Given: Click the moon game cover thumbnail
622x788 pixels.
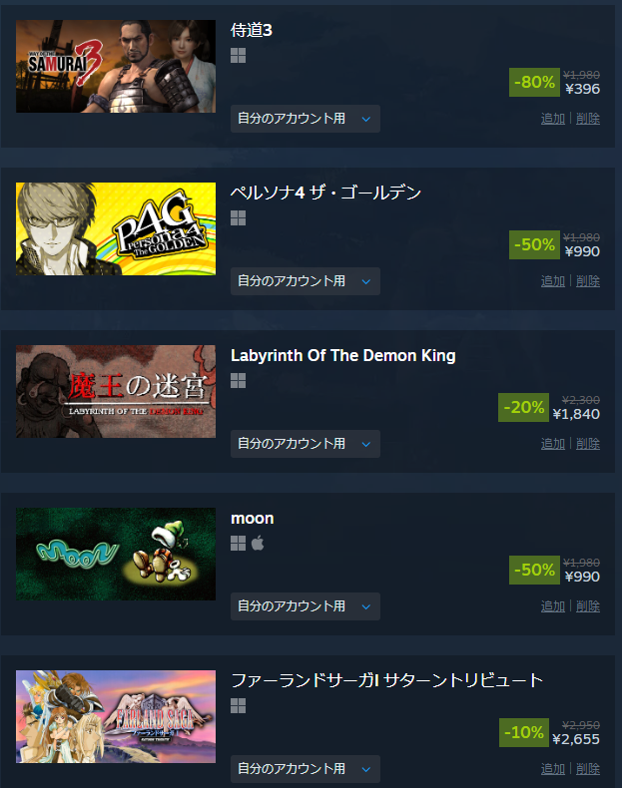Looking at the screenshot, I should pos(116,554).
